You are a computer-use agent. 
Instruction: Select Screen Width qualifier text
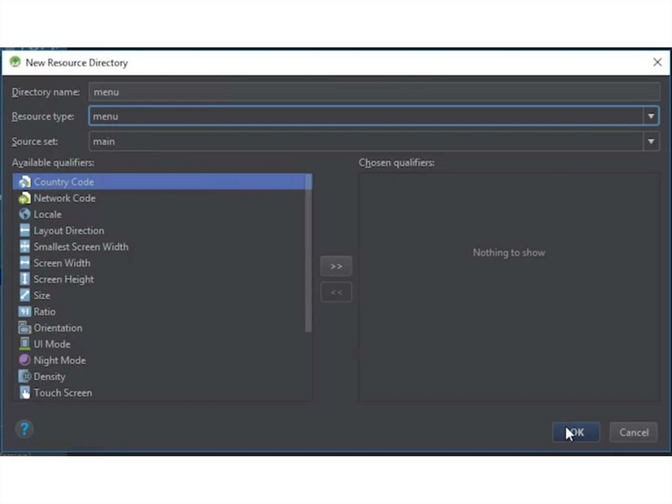point(62,263)
